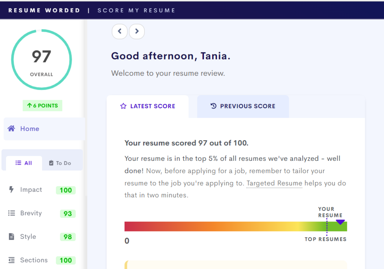Select the All filter tab
This screenshot has height=269, width=384.
24,163
